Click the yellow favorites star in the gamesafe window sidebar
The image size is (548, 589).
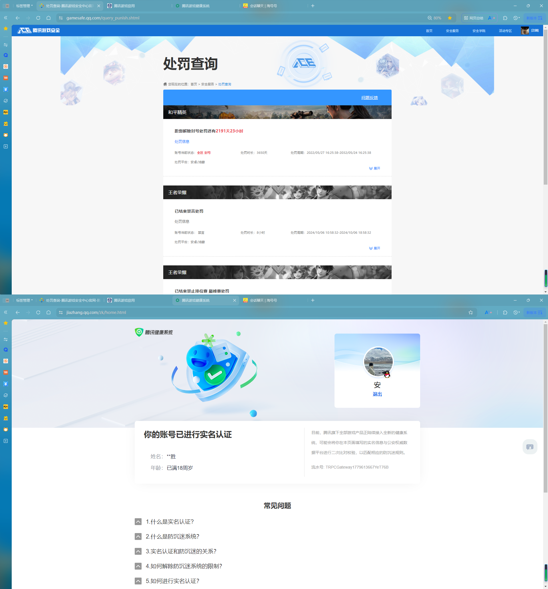[x=6, y=29]
